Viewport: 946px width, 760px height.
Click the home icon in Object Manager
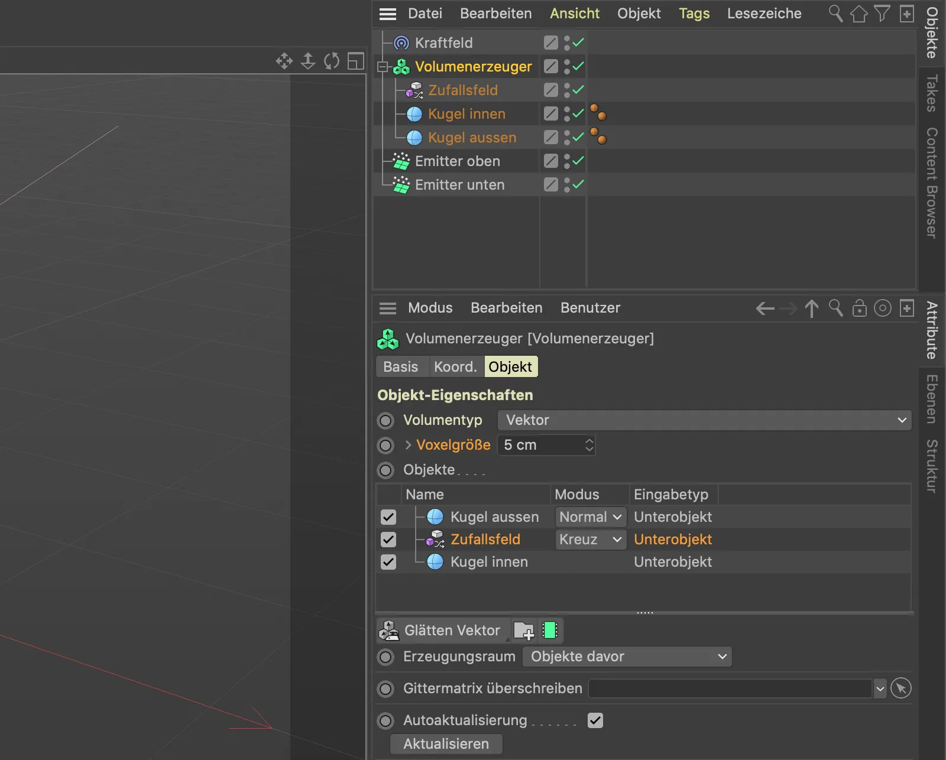[858, 13]
